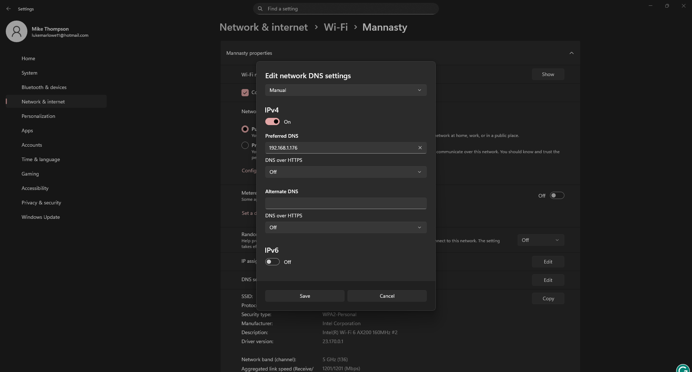
Task: Open Privacy & security in sidebar
Action: pos(41,203)
